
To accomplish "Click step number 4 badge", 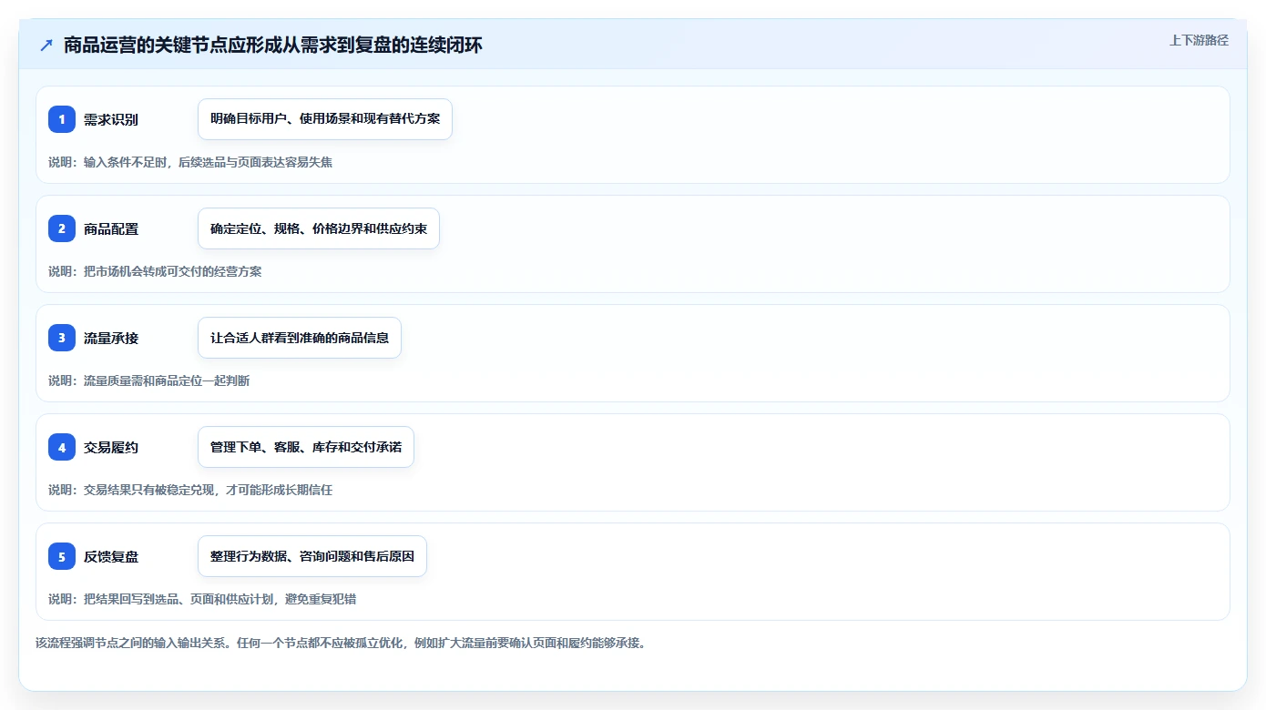I will coord(62,447).
